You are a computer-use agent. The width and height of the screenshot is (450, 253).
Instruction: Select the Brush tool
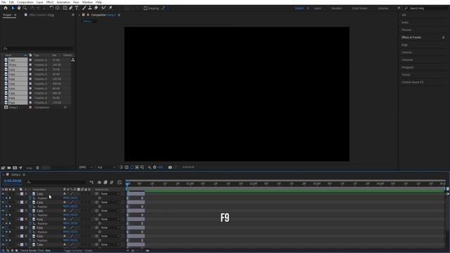[x=84, y=8]
